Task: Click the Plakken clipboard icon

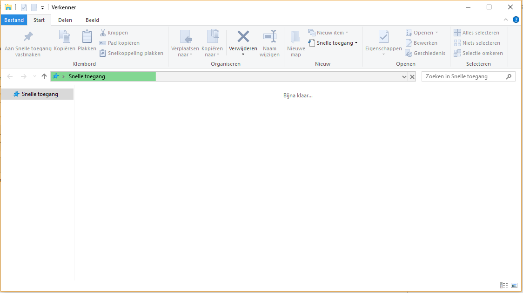Action: tap(87, 36)
